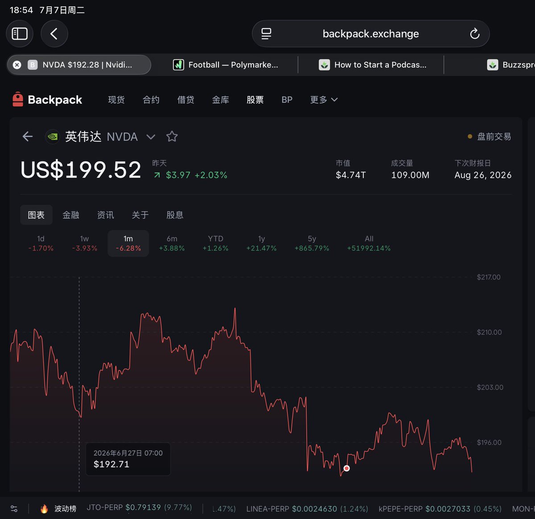Open the 借贷 lending menu

(186, 100)
